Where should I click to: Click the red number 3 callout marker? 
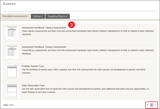tap(71, 24)
